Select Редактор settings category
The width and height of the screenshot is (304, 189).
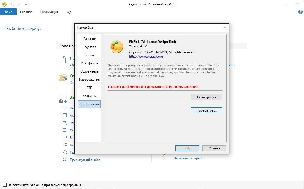[x=89, y=47]
